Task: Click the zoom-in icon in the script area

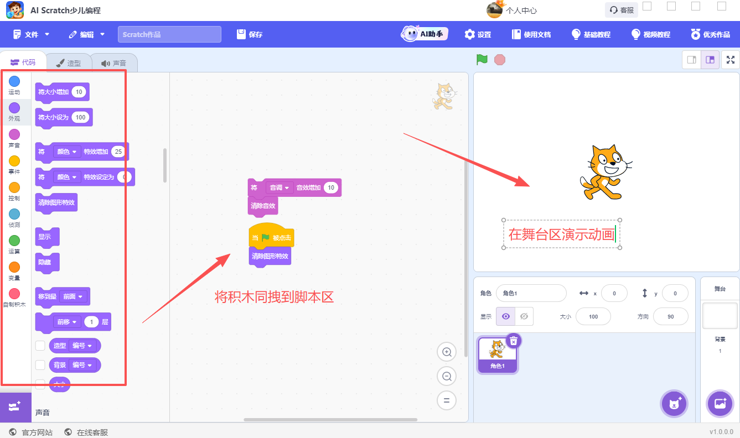Action: tap(447, 352)
